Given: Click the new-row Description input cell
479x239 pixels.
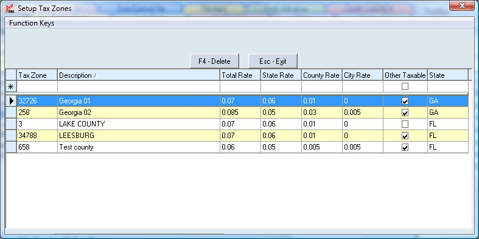Looking at the screenshot, I should [x=139, y=87].
